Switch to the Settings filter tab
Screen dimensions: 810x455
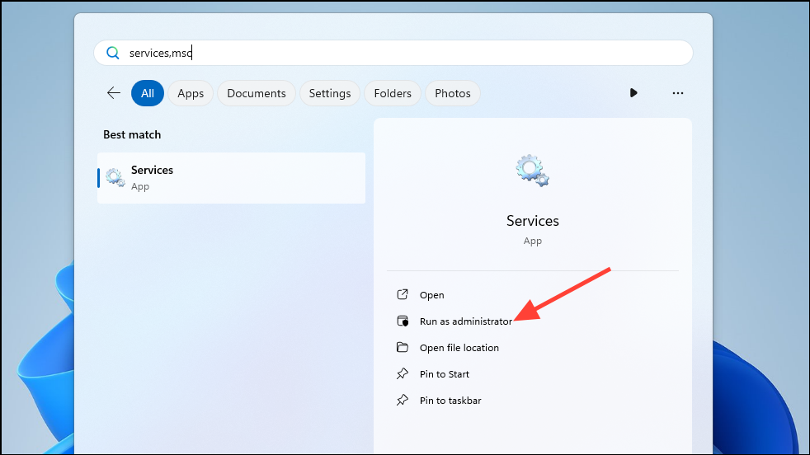coord(330,93)
